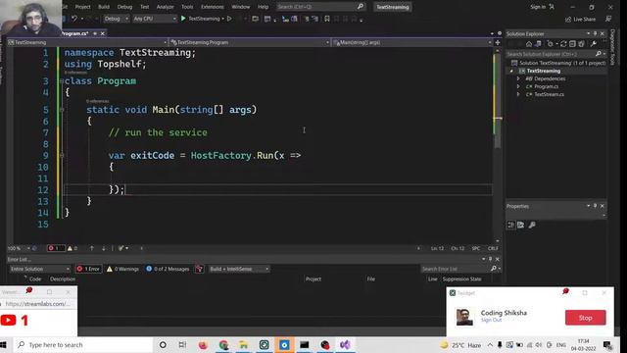Image resolution: width=627 pixels, height=353 pixels.
Task: Click the Pending Changes Filter clock icon
Action: click(551, 43)
